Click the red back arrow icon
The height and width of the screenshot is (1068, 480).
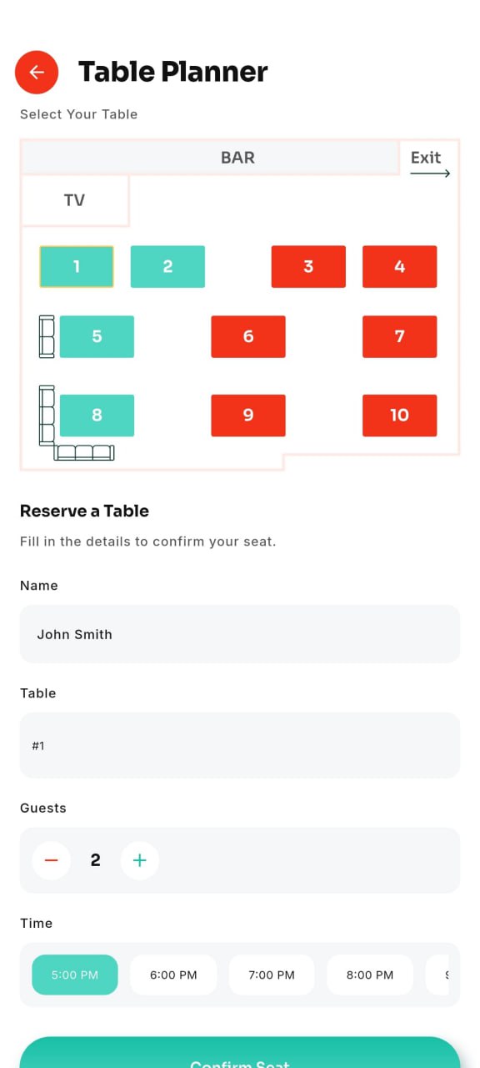pyautogui.click(x=36, y=72)
